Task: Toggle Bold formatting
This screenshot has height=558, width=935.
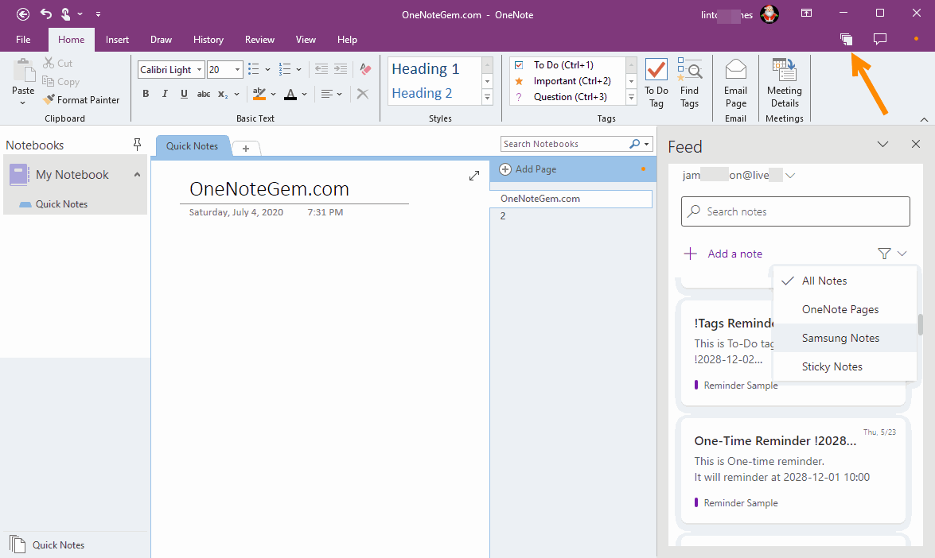Action: (x=146, y=94)
